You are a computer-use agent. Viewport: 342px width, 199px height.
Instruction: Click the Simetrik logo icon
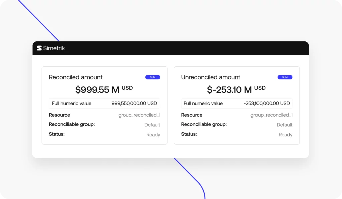(x=39, y=48)
